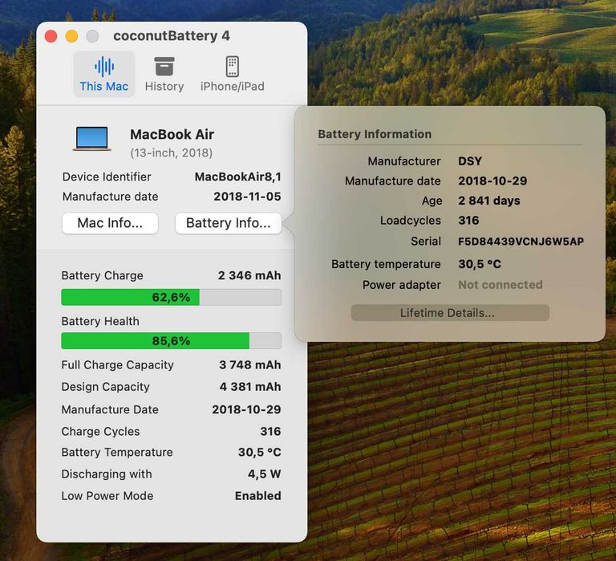Switch to This Mac tab label
Image resolution: width=616 pixels, height=561 pixels.
click(104, 86)
